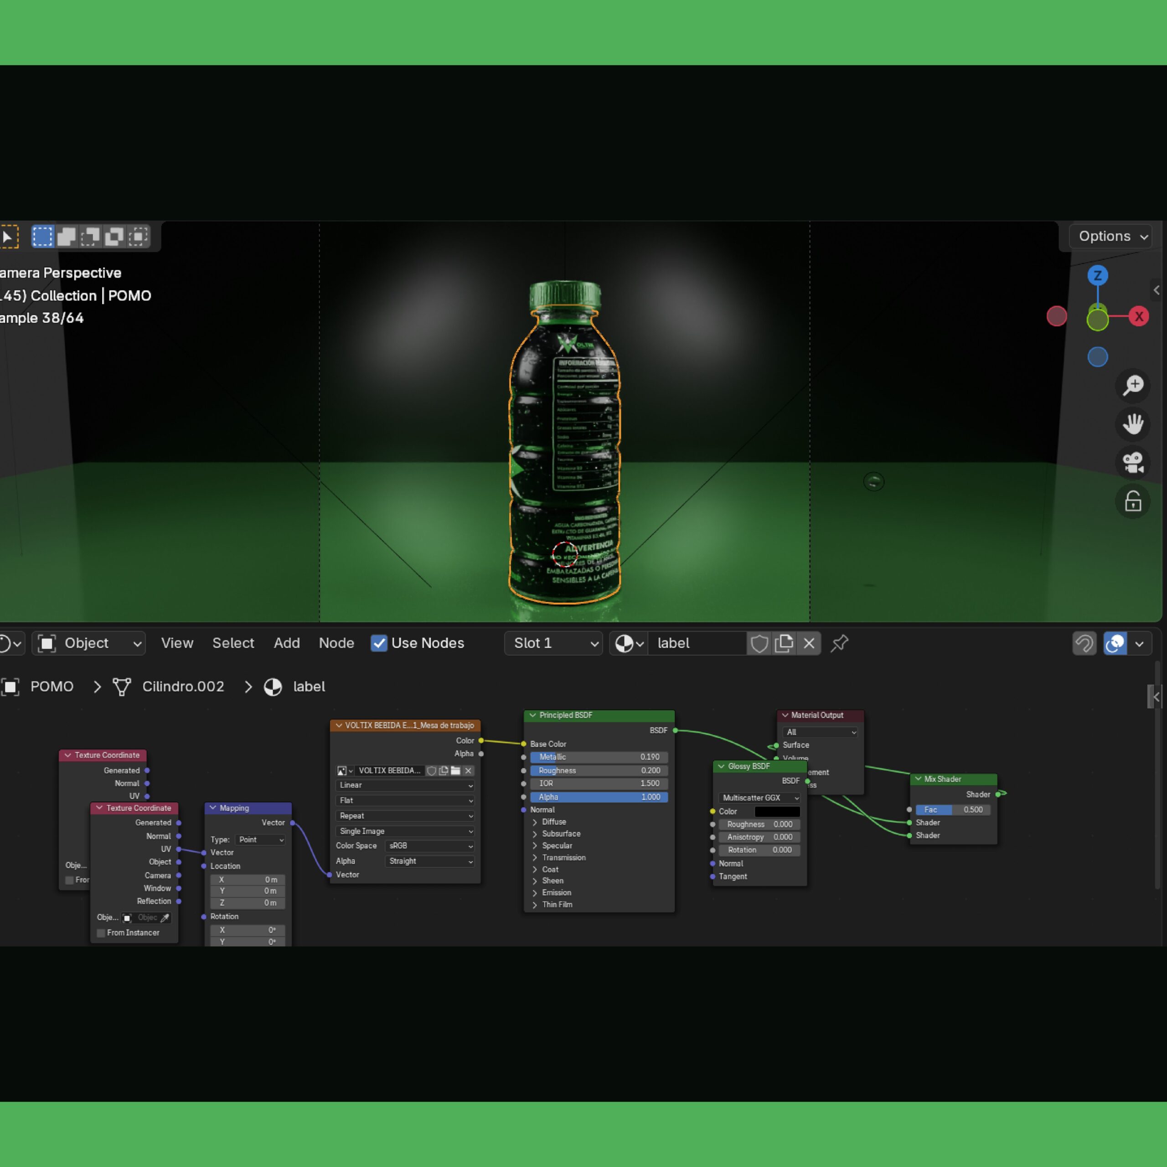Open the Slot 1 dropdown
The width and height of the screenshot is (1167, 1167).
point(553,643)
